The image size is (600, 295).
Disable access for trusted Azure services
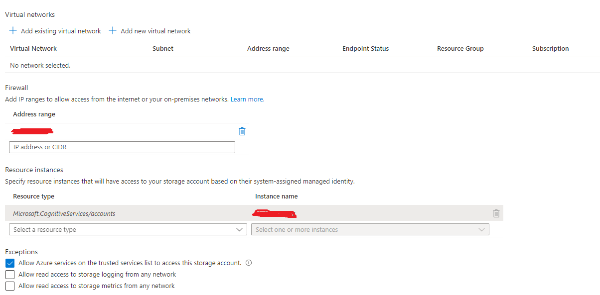point(9,263)
